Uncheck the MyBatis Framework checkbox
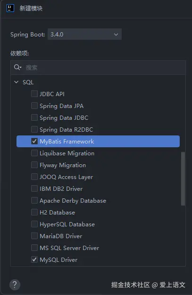This screenshot has width=192, height=295. (34, 141)
